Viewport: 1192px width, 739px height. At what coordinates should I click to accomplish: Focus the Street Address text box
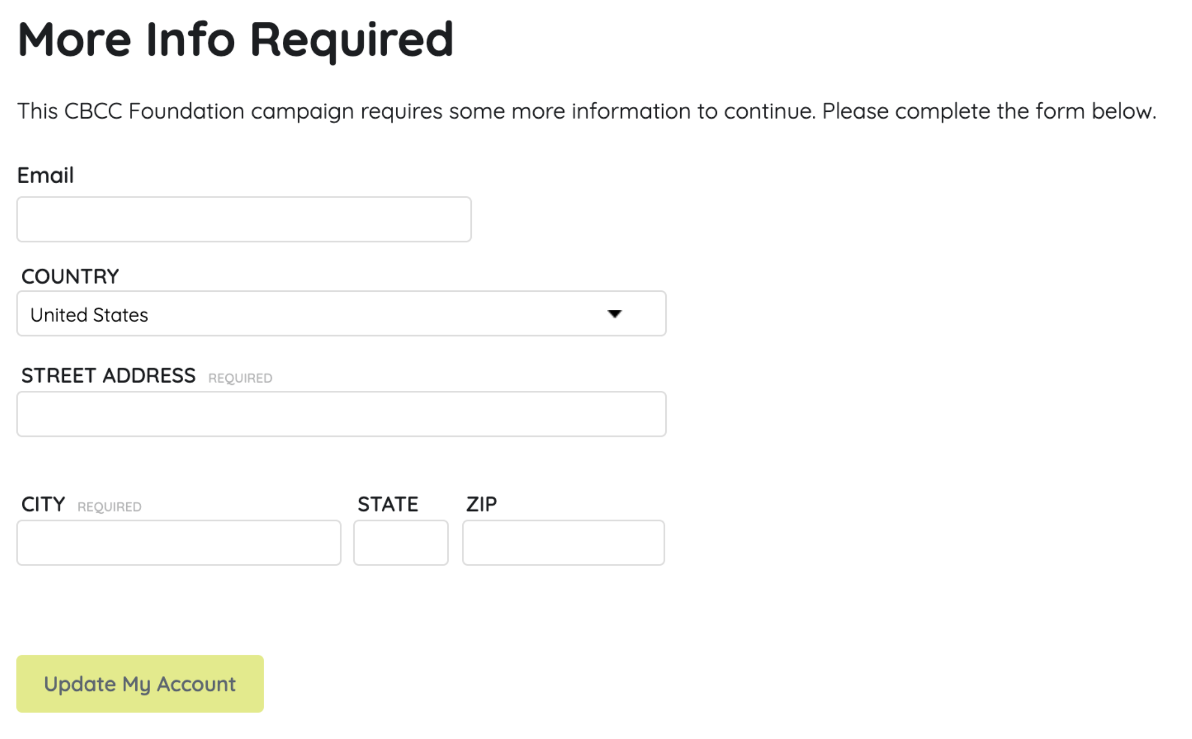[x=341, y=414]
